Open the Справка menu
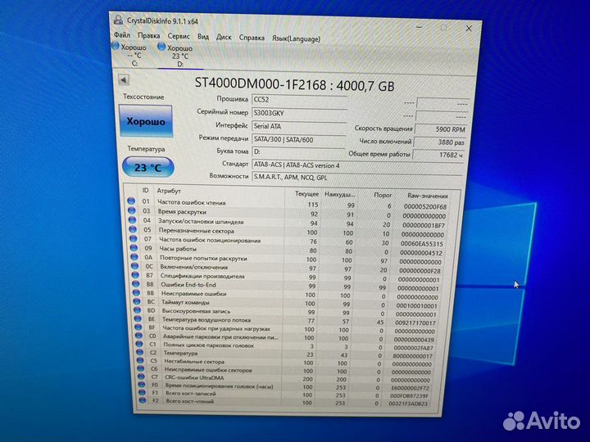Image resolution: width=590 pixels, height=442 pixels. click(252, 38)
